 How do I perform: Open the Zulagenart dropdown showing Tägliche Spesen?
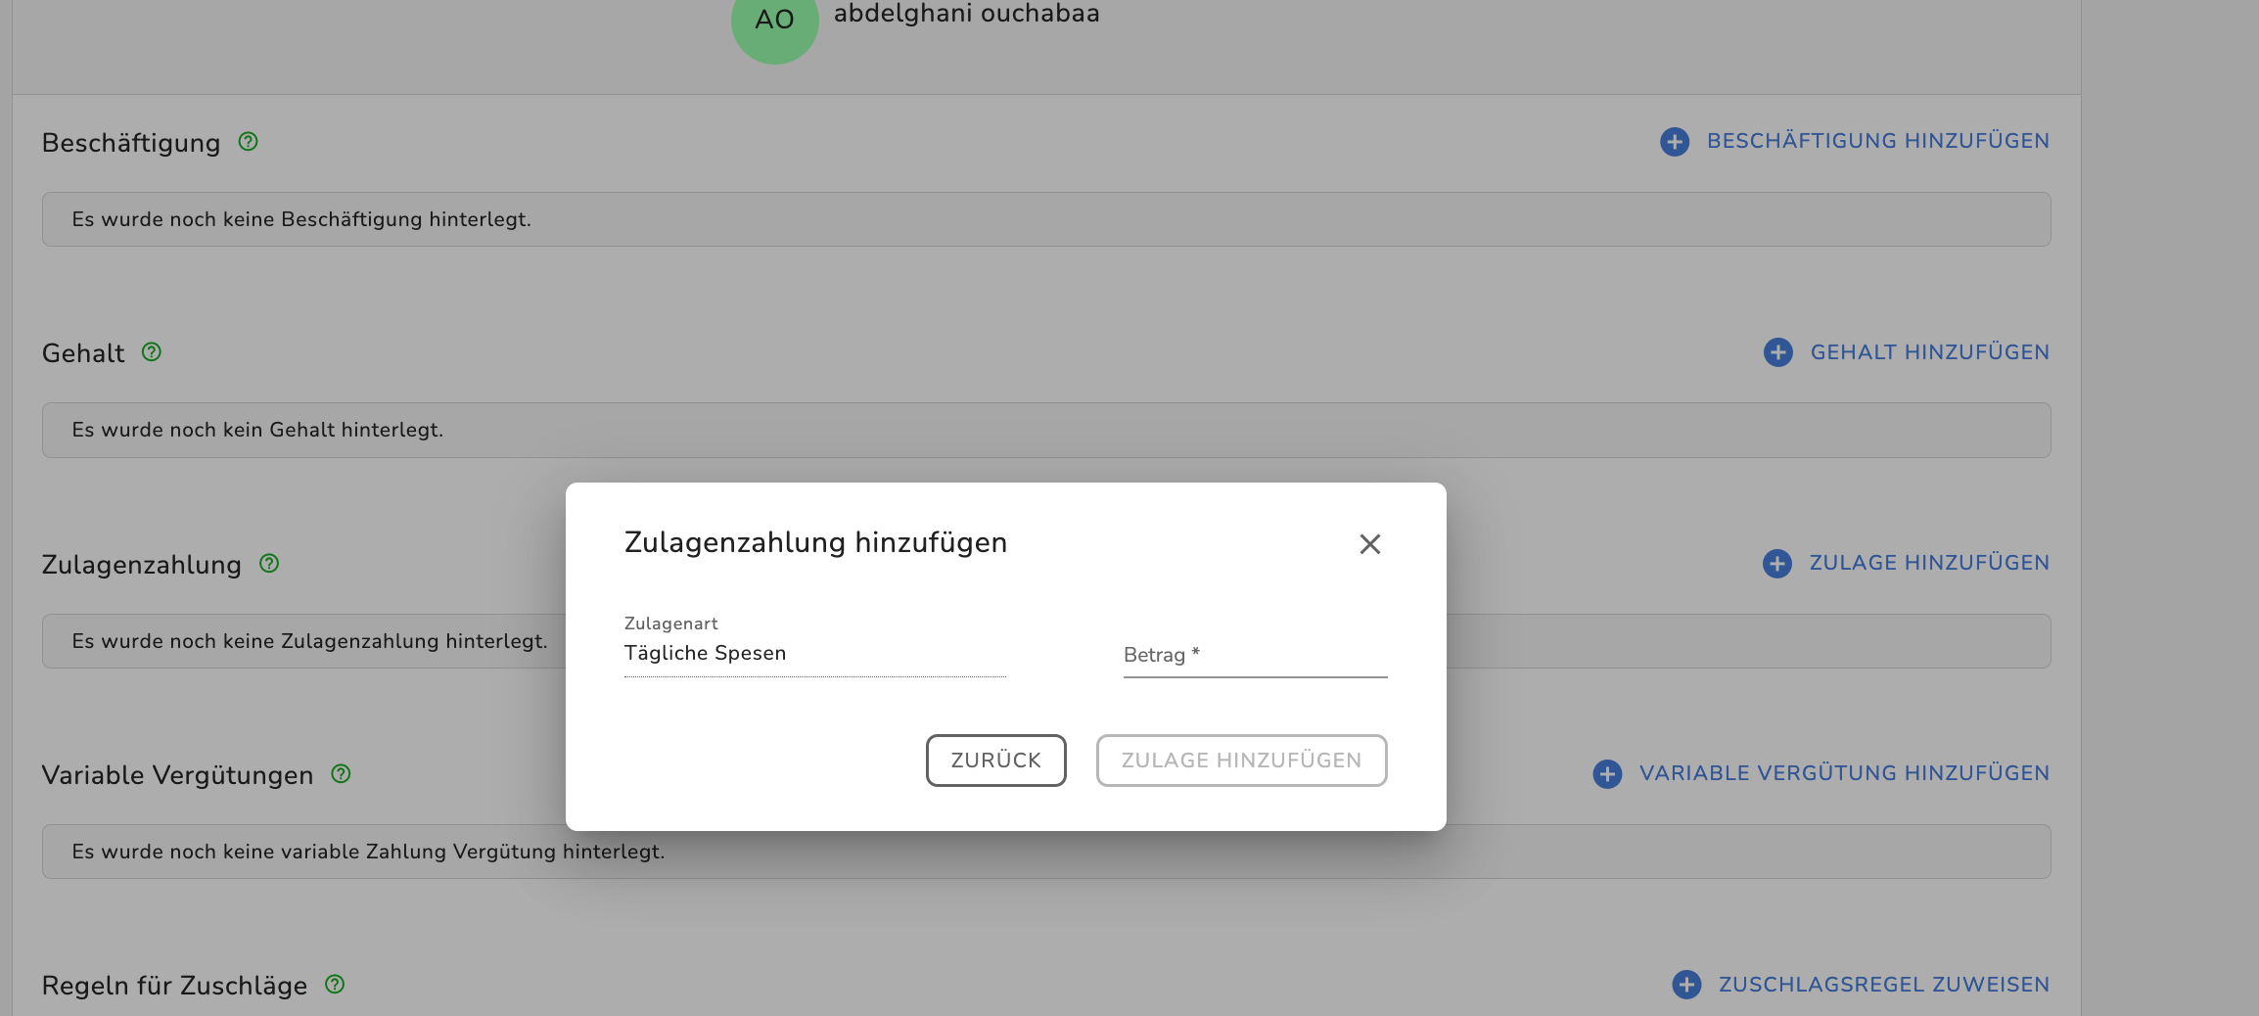tap(814, 653)
